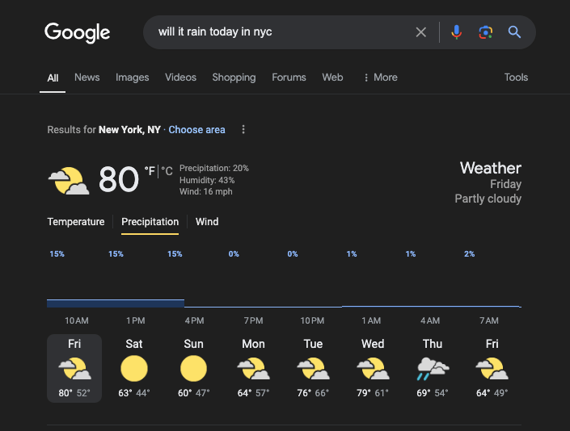
Task: Switch to the Images tab
Action: 132,77
